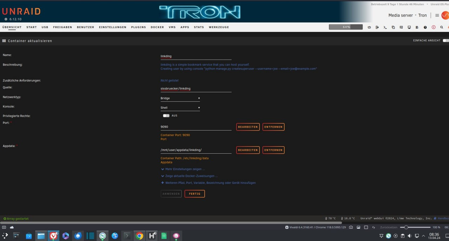The image size is (449, 241).
Task: Open the clipboard tray icon
Action: (x=403, y=236)
